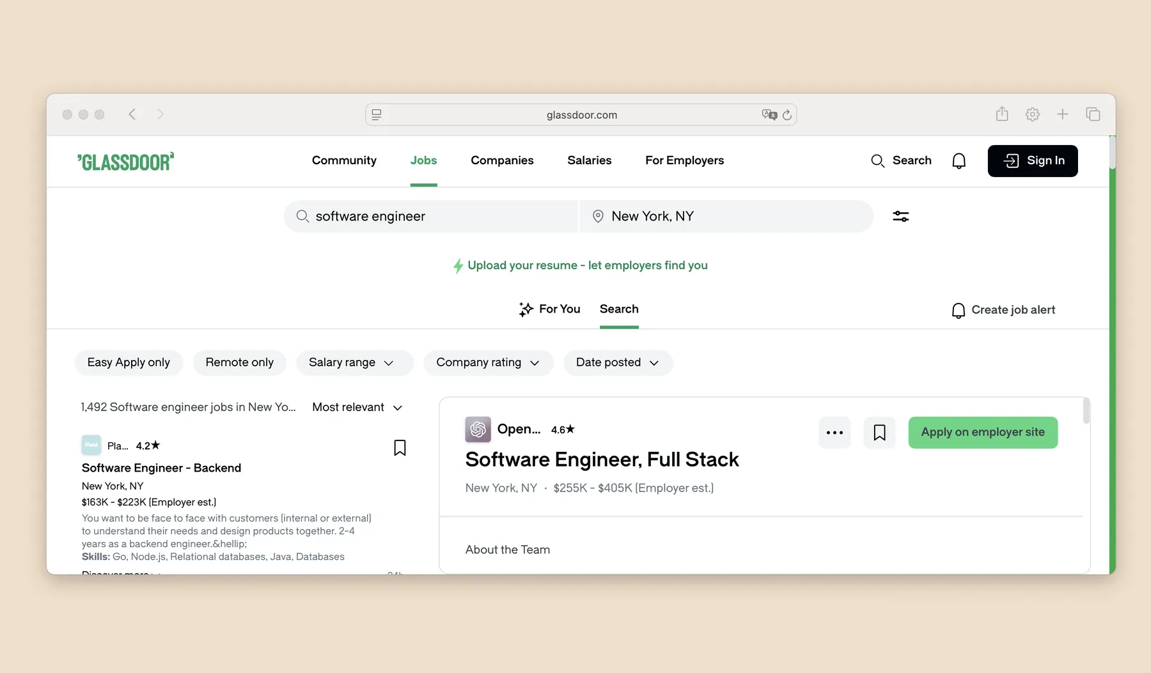Open the Community menu
This screenshot has height=673, width=1151.
[x=344, y=160]
